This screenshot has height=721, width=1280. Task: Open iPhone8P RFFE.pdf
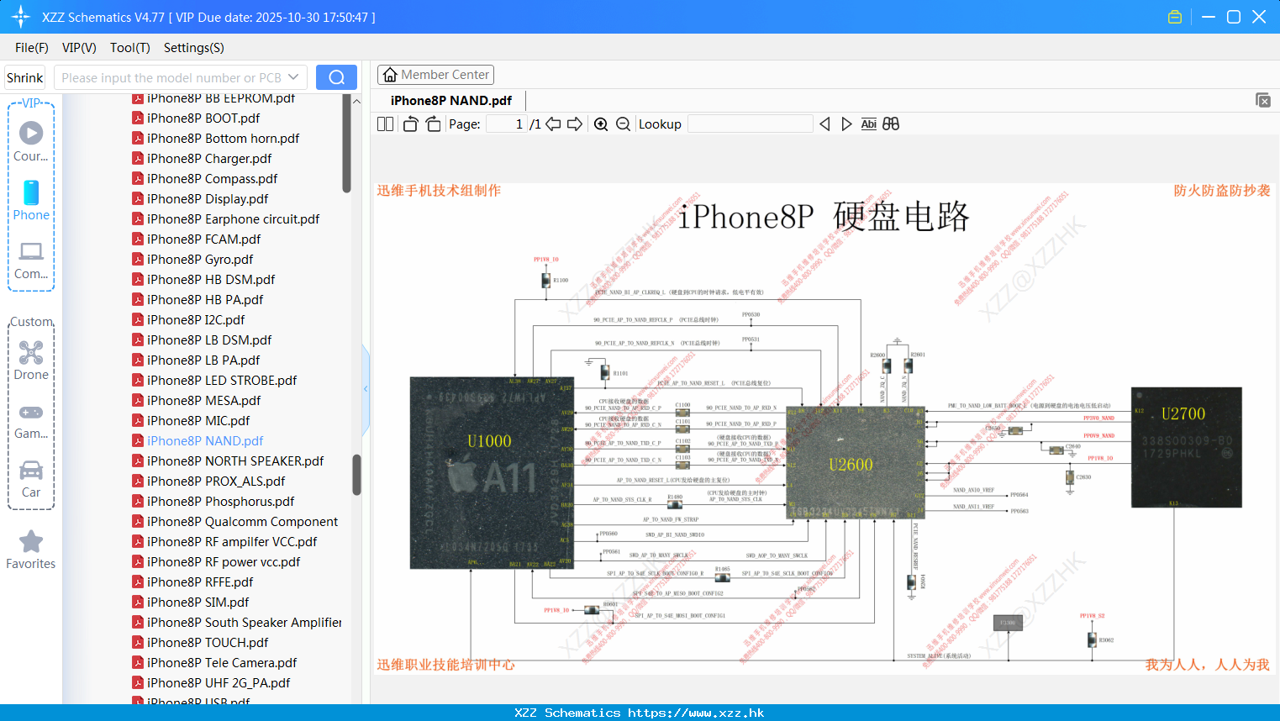[x=200, y=582]
